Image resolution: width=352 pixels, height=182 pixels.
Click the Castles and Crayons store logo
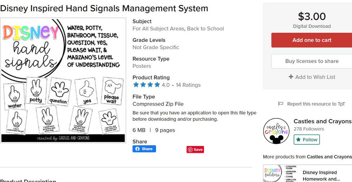276,131
